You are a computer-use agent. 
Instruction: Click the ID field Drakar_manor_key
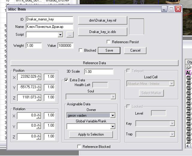49,19
